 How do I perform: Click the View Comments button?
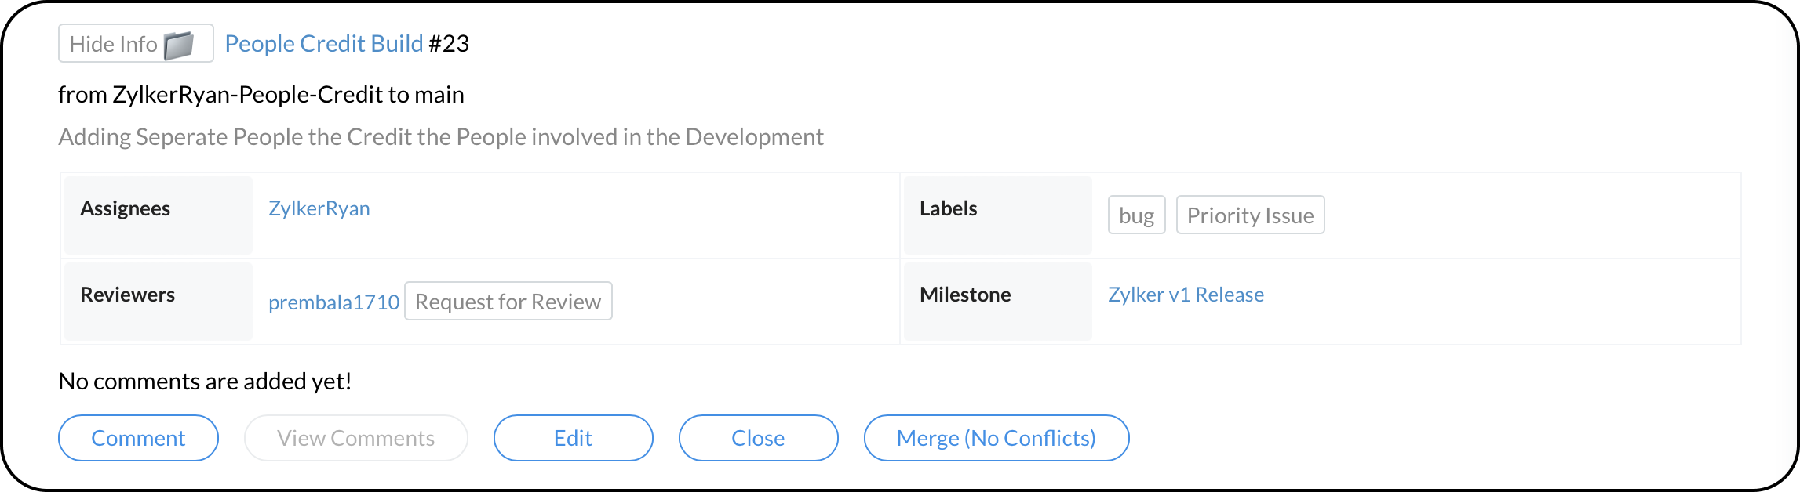[x=355, y=438]
